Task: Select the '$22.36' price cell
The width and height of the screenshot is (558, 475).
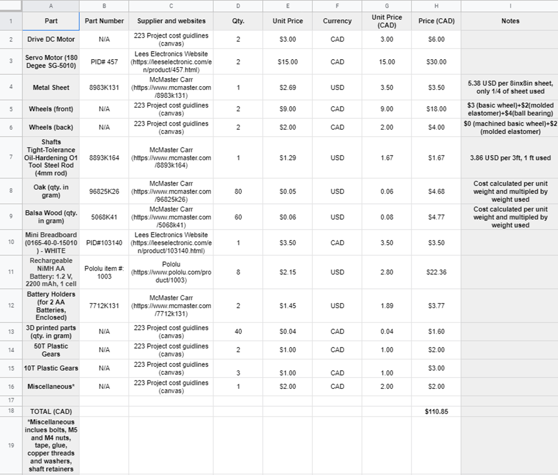Action: point(436,272)
